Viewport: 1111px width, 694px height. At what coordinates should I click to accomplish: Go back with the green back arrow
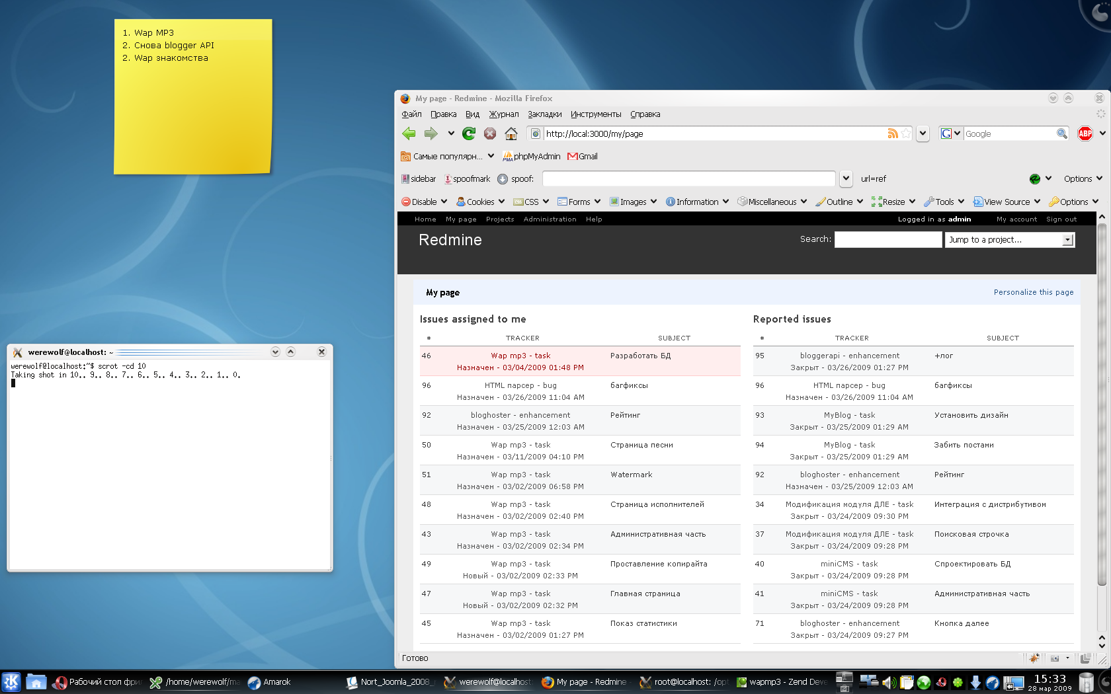(x=409, y=134)
